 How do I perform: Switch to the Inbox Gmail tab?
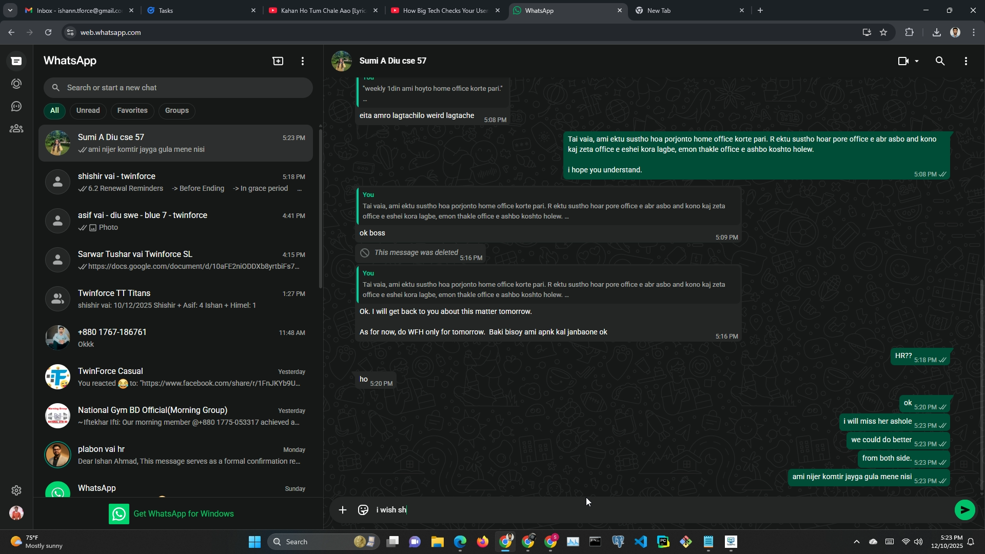(x=77, y=10)
